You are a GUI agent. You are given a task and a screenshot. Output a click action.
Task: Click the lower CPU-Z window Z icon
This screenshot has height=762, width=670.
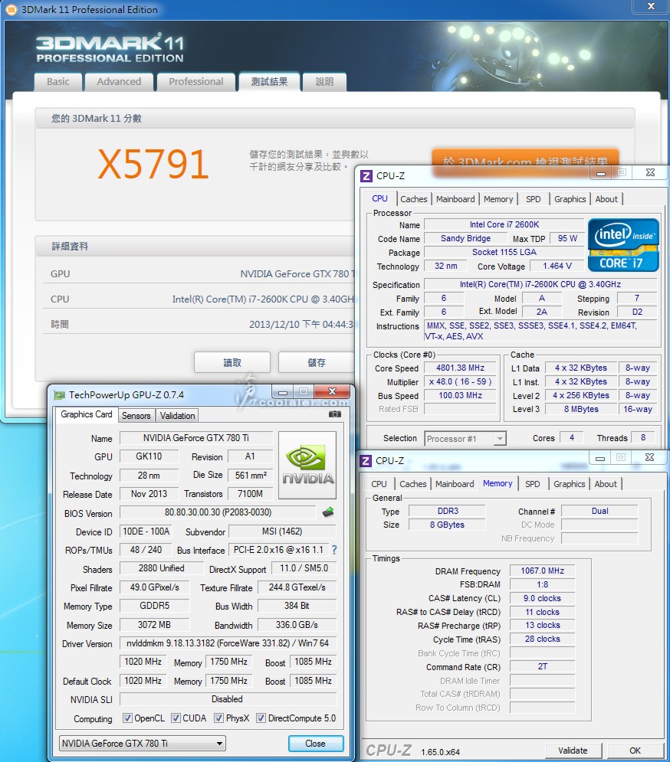366,461
